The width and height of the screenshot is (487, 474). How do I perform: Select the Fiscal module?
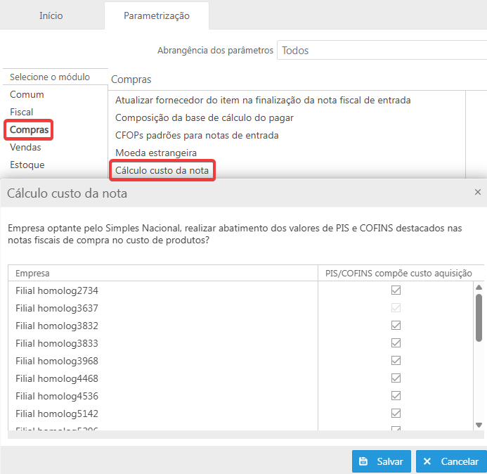pyautogui.click(x=22, y=112)
